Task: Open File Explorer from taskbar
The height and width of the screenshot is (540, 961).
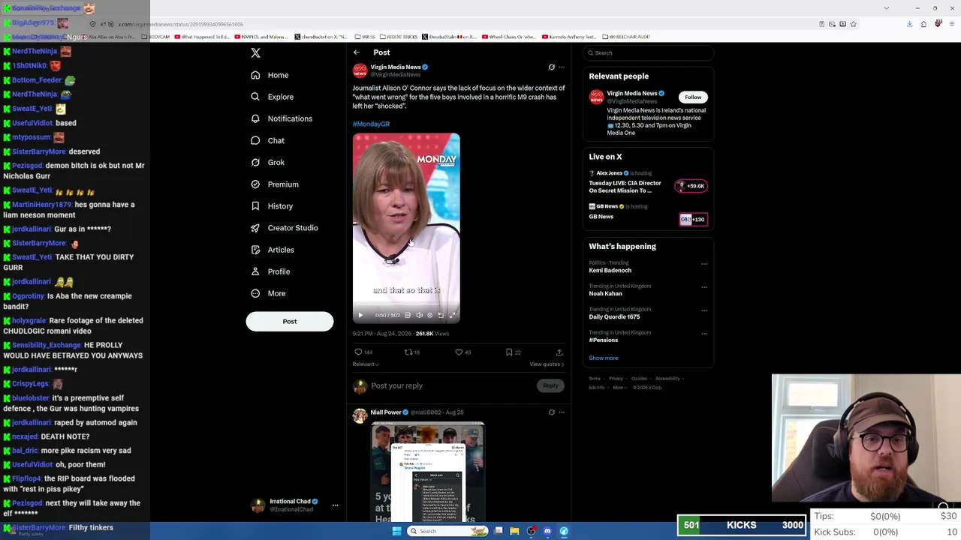Action: tap(514, 531)
